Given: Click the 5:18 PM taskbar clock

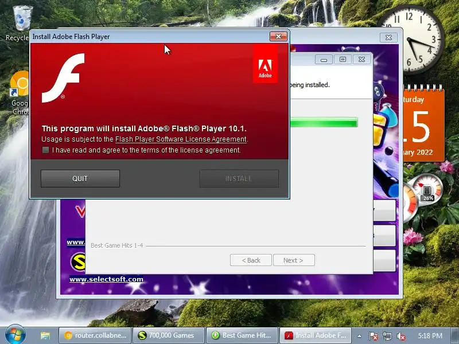Looking at the screenshot, I should tap(430, 335).
